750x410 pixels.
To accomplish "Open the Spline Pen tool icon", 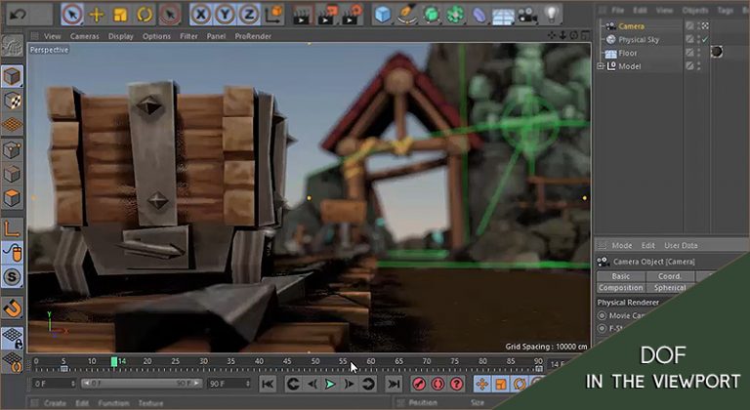I will [x=406, y=15].
